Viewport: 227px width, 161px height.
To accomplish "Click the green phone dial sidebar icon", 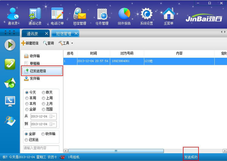I will point(10,64).
